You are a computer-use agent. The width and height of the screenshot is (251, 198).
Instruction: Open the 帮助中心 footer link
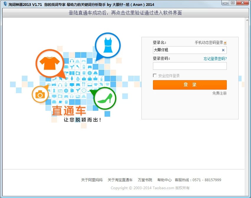coord(164,180)
